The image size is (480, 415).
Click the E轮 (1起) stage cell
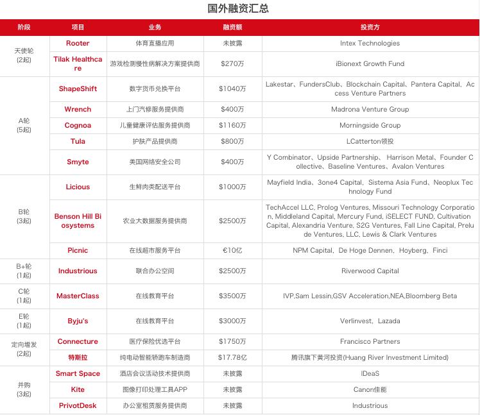(x=24, y=321)
